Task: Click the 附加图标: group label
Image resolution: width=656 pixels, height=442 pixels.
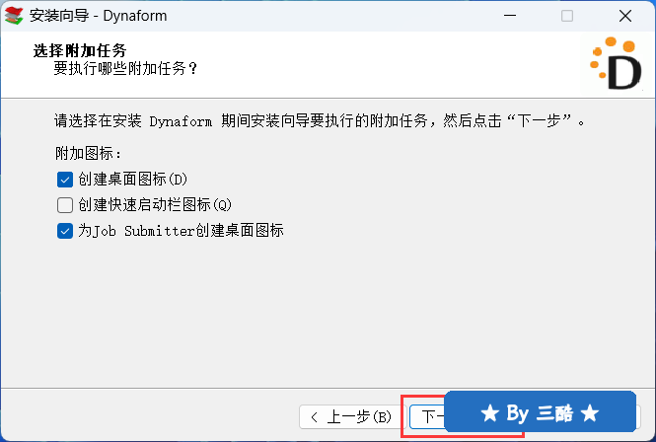Action: pos(88,154)
